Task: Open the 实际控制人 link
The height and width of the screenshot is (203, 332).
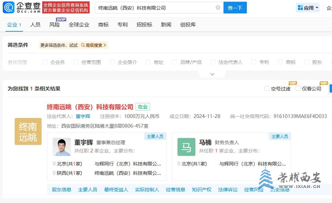Action: [147, 190]
